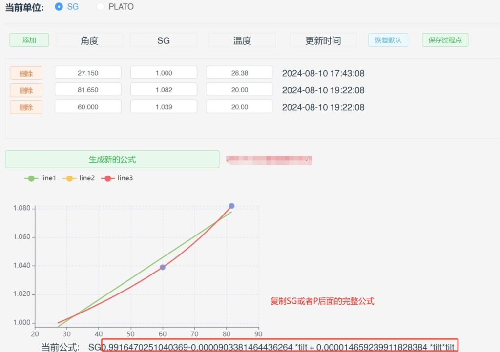The width and height of the screenshot is (500, 352).
Task: Edit the SG field showing 1.039
Action: tap(164, 107)
